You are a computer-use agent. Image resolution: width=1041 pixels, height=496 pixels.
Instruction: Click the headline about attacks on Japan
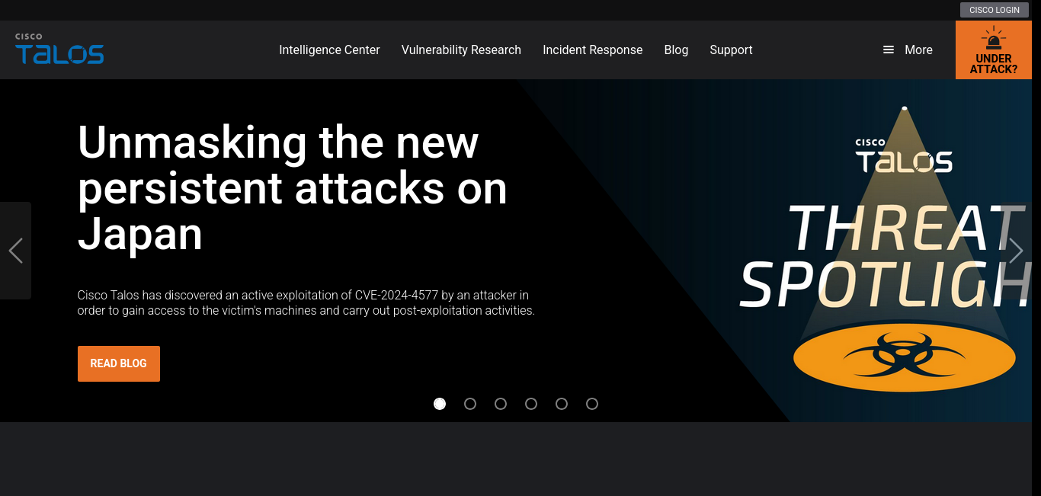click(x=293, y=187)
